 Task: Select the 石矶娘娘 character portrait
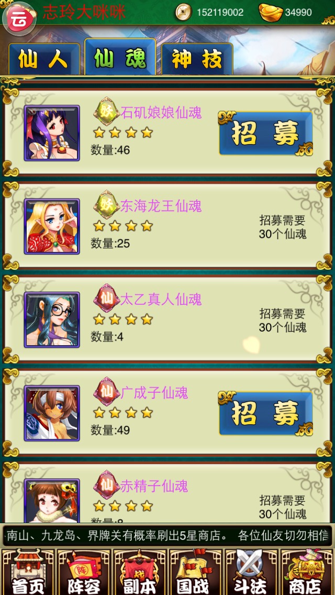[52, 133]
